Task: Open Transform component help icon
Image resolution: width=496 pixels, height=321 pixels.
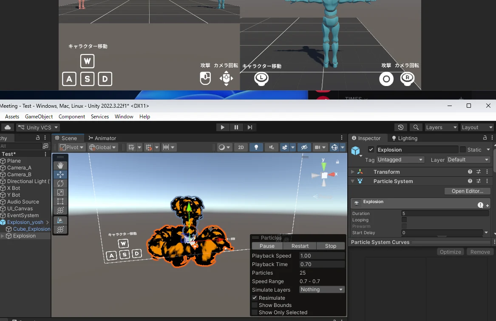Action: click(470, 172)
